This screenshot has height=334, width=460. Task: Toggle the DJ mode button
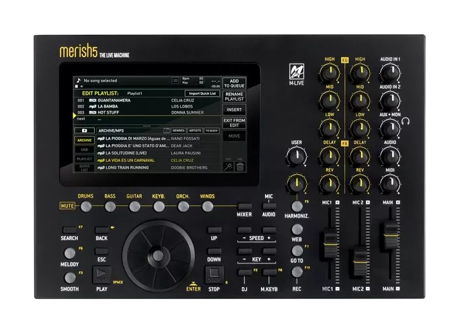pyautogui.click(x=244, y=272)
